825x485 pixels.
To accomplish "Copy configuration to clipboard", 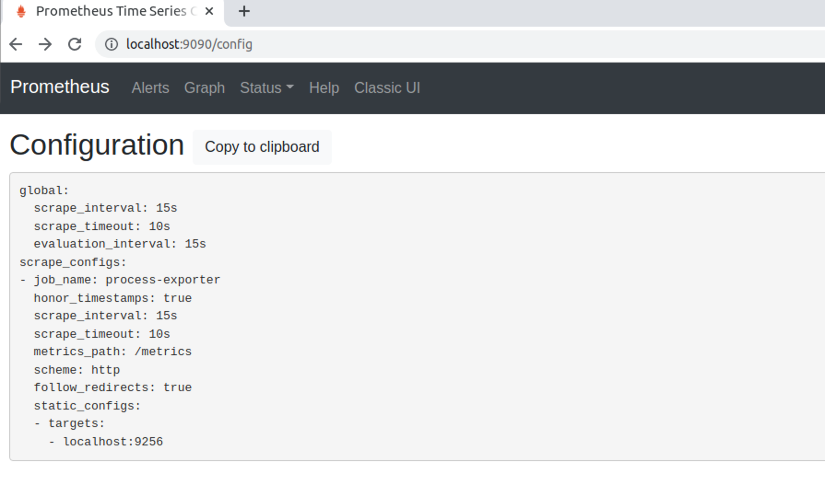I will [262, 147].
